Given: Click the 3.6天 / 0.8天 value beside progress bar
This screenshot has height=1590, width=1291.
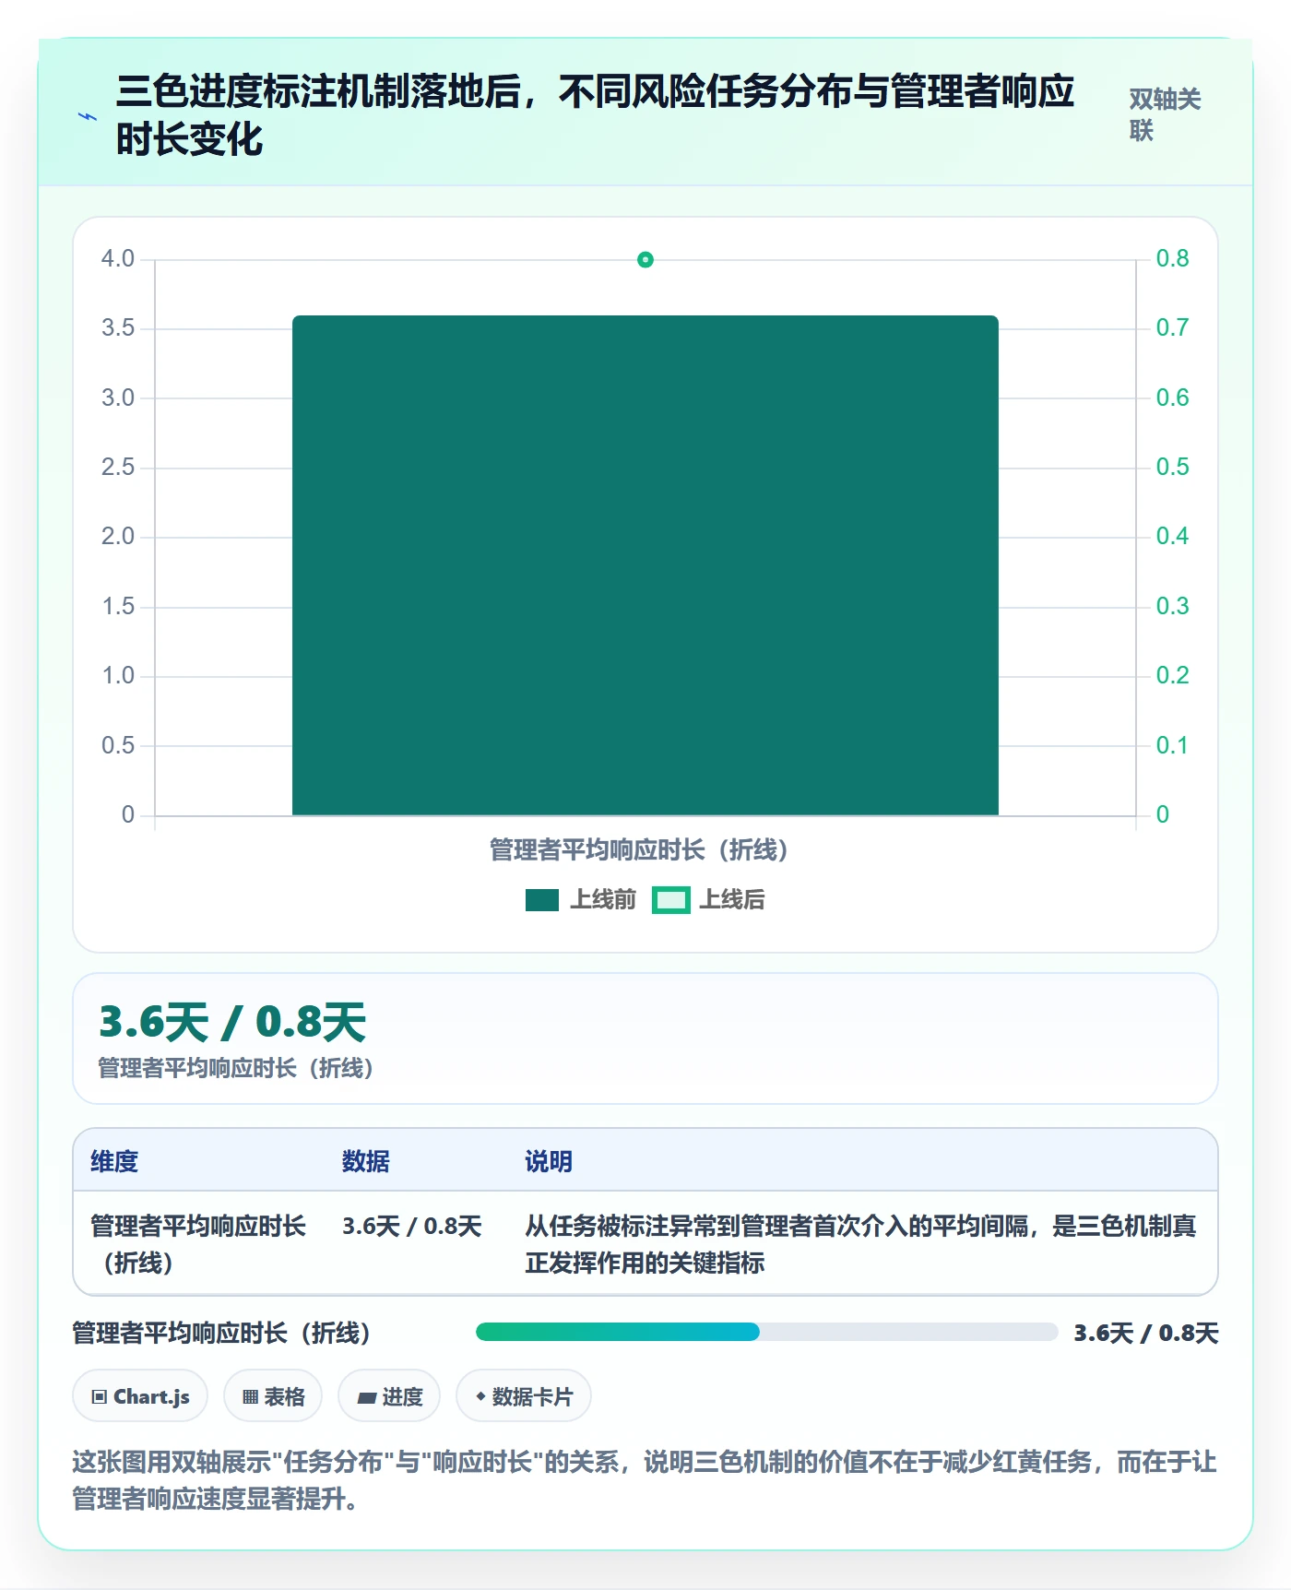Looking at the screenshot, I should click(x=1146, y=1333).
